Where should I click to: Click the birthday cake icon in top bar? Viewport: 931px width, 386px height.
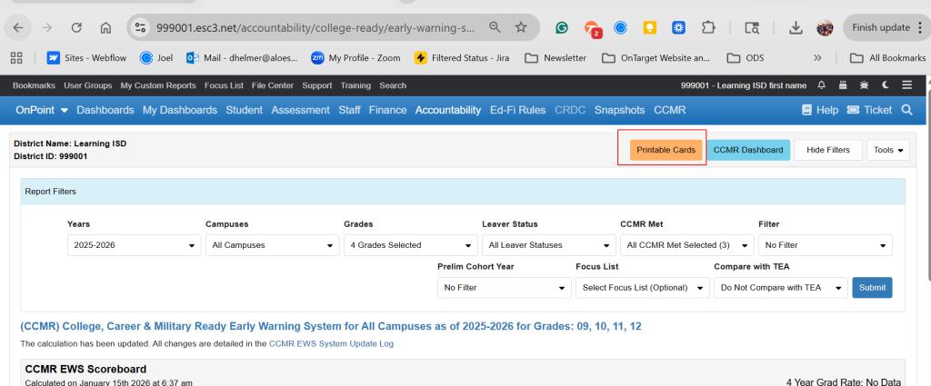click(x=843, y=85)
